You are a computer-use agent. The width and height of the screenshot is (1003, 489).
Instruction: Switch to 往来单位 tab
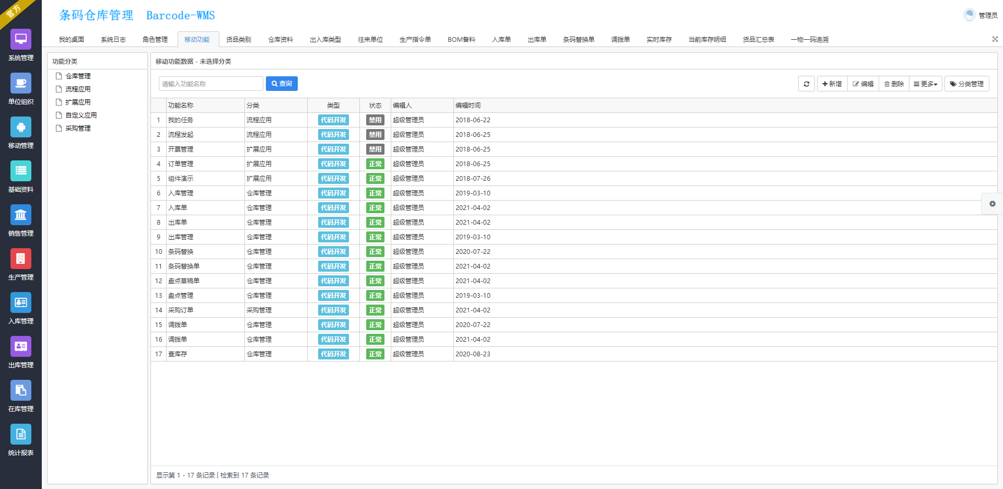[x=370, y=40]
